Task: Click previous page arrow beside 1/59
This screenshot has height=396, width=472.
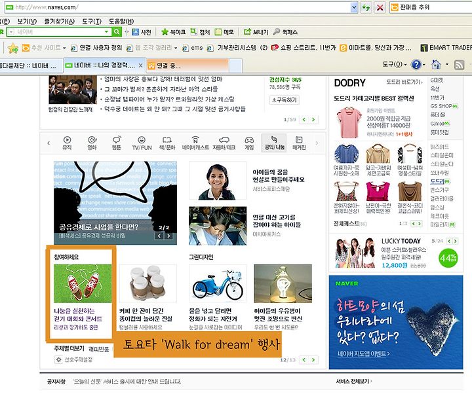Action: coord(304,120)
